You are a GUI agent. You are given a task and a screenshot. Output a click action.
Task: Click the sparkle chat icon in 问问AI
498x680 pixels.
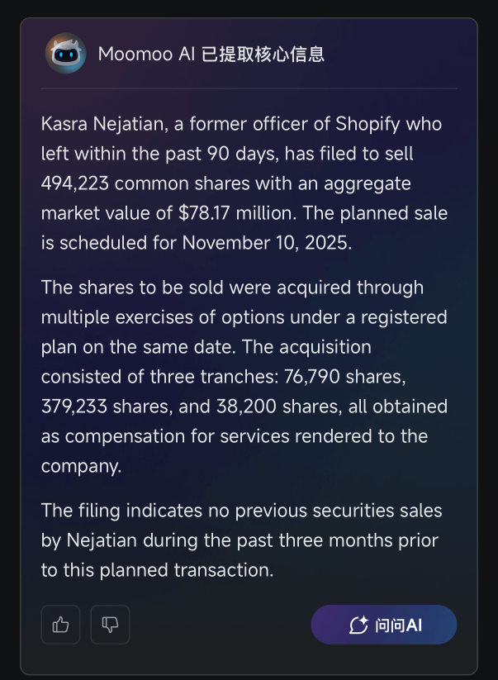[x=358, y=625]
